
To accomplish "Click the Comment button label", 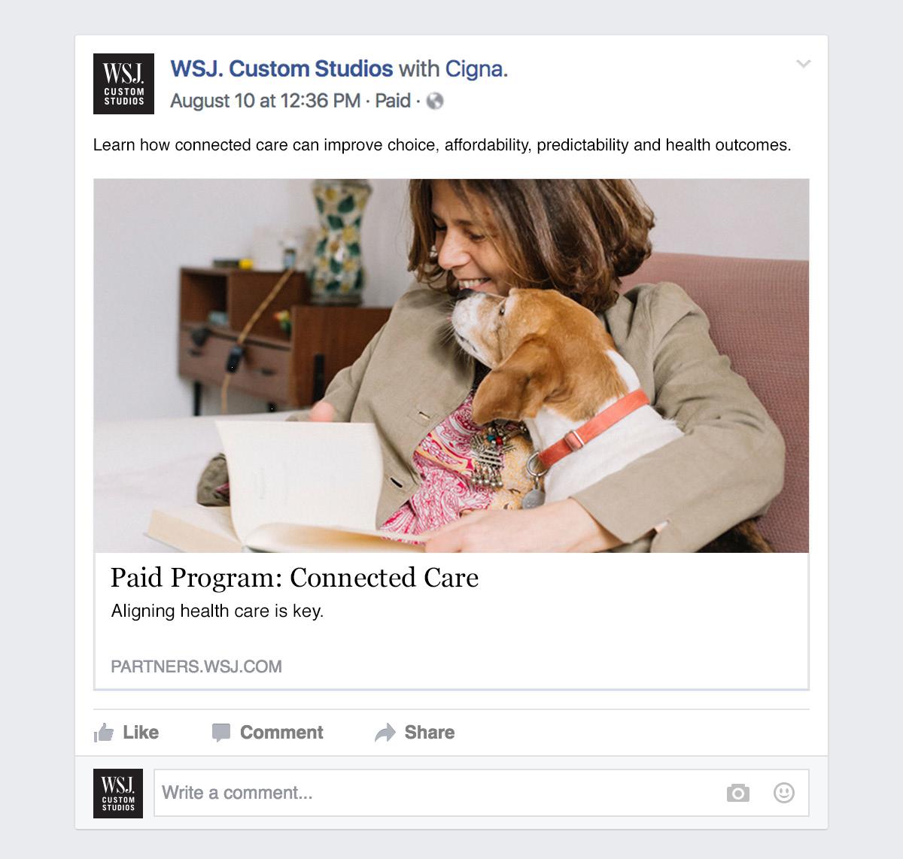I will [281, 733].
